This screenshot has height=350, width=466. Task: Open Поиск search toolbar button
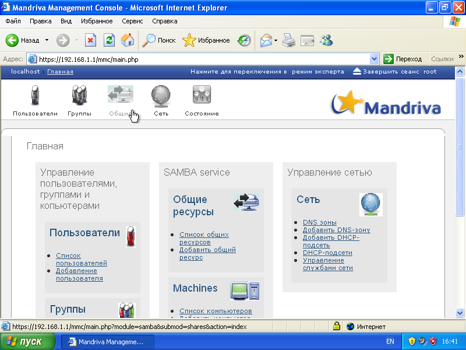(158, 40)
